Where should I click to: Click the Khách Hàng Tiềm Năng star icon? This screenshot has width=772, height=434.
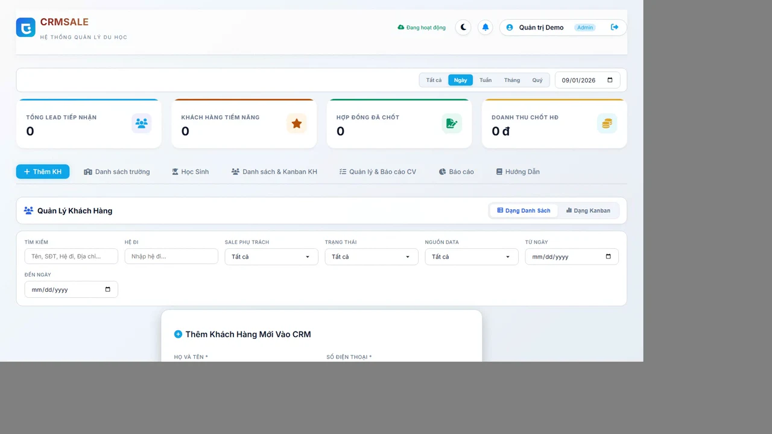[x=297, y=124]
